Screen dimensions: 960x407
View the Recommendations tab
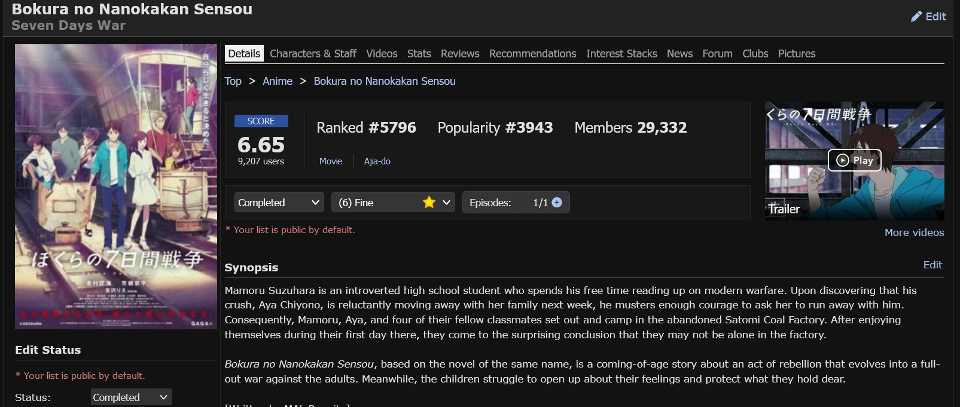(533, 54)
